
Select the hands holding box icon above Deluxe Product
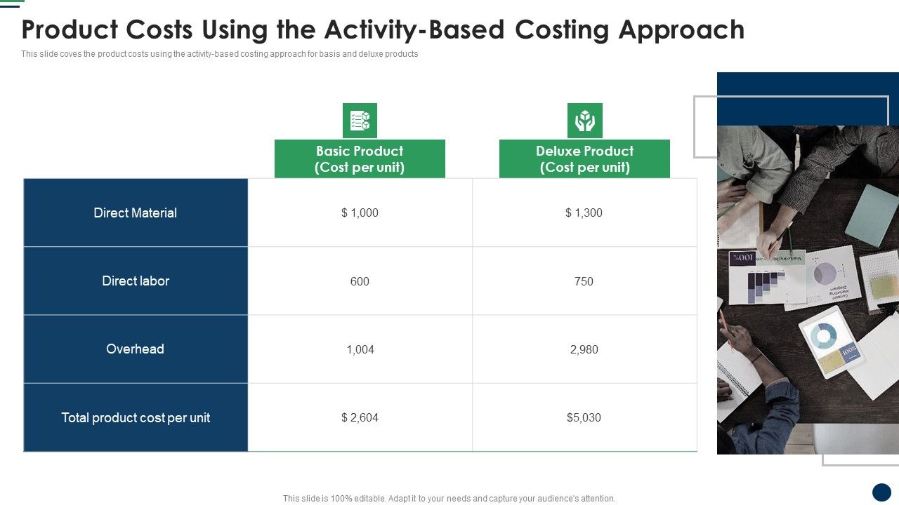(x=586, y=120)
